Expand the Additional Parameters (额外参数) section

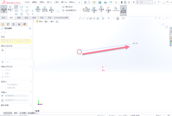click(31, 105)
